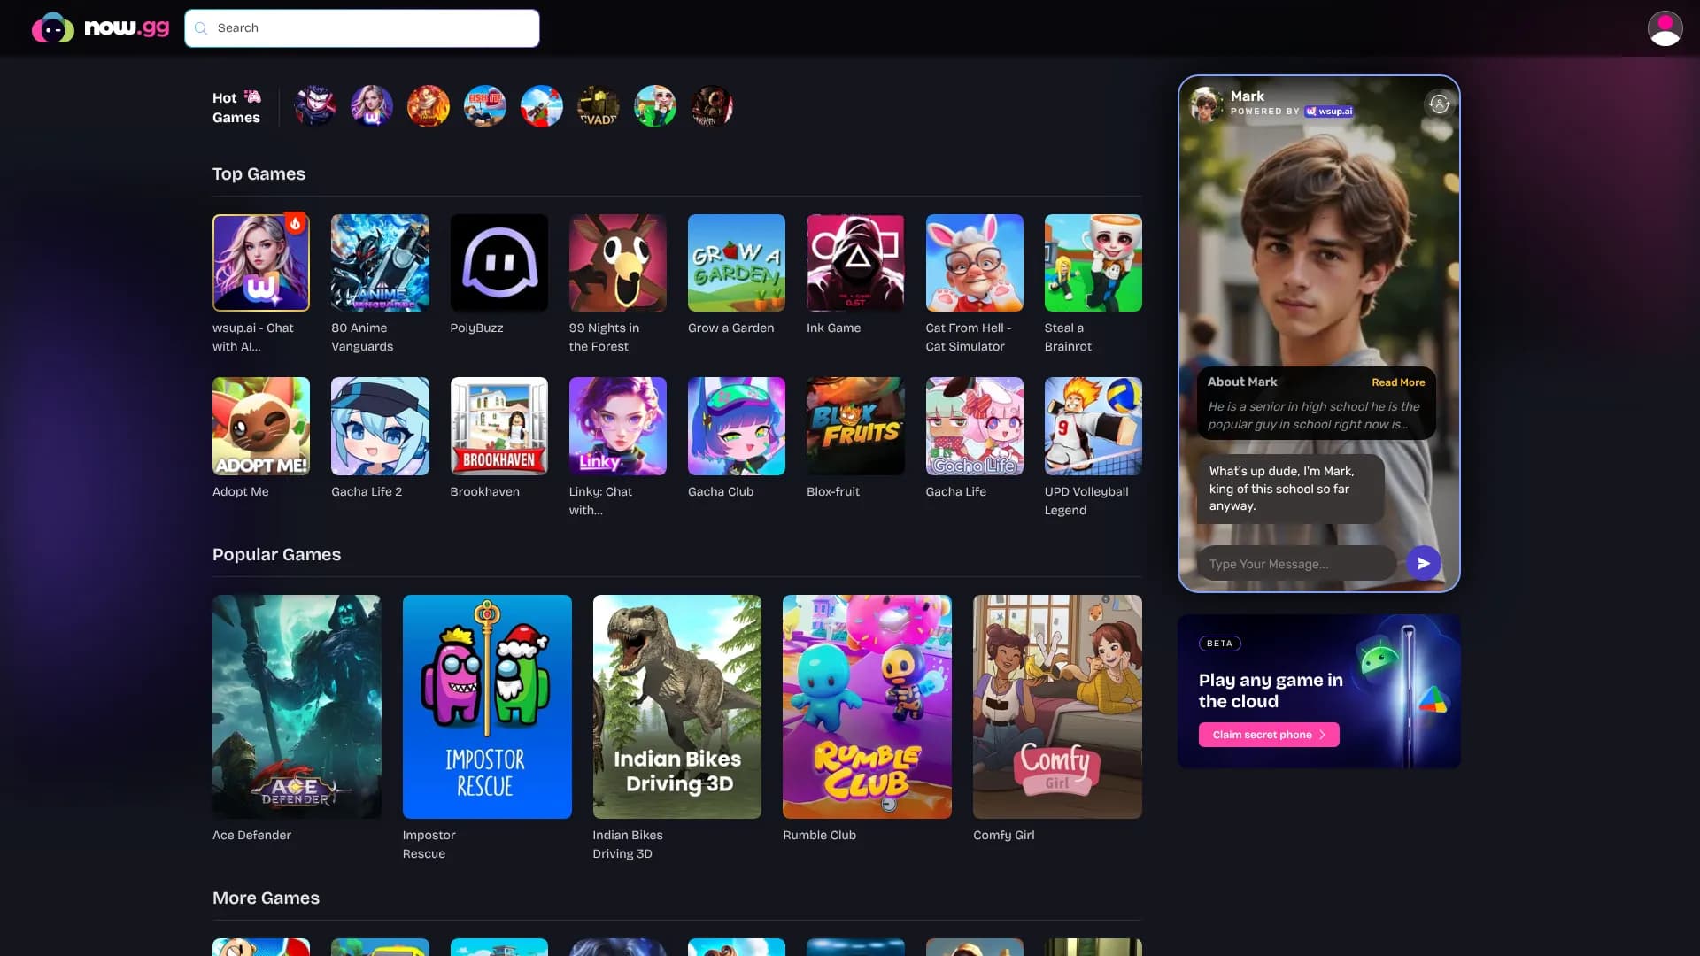Open the Gacha Life 2 game icon
Image resolution: width=1700 pixels, height=956 pixels.
tap(380, 427)
